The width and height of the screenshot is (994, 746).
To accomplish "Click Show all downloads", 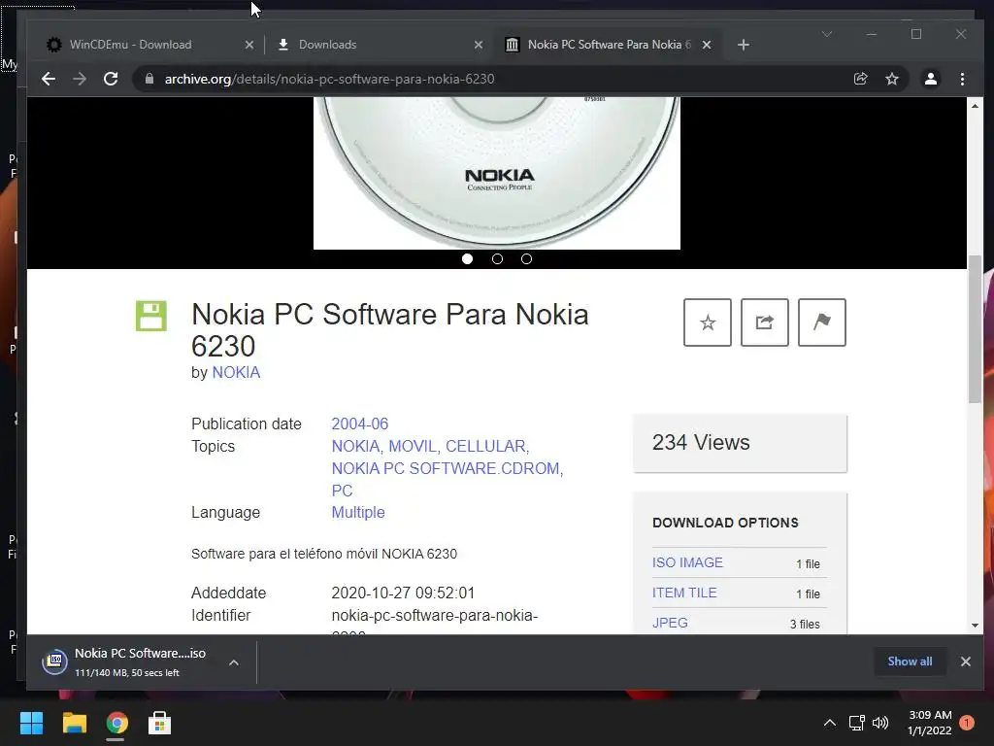I will (x=910, y=661).
